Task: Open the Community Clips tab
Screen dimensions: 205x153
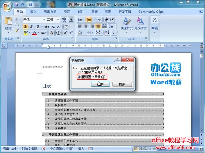Action: 151,12
